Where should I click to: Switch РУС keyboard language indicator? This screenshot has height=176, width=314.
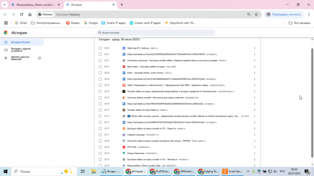[283, 172]
